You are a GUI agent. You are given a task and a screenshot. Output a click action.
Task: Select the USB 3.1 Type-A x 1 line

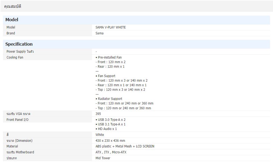(111, 124)
